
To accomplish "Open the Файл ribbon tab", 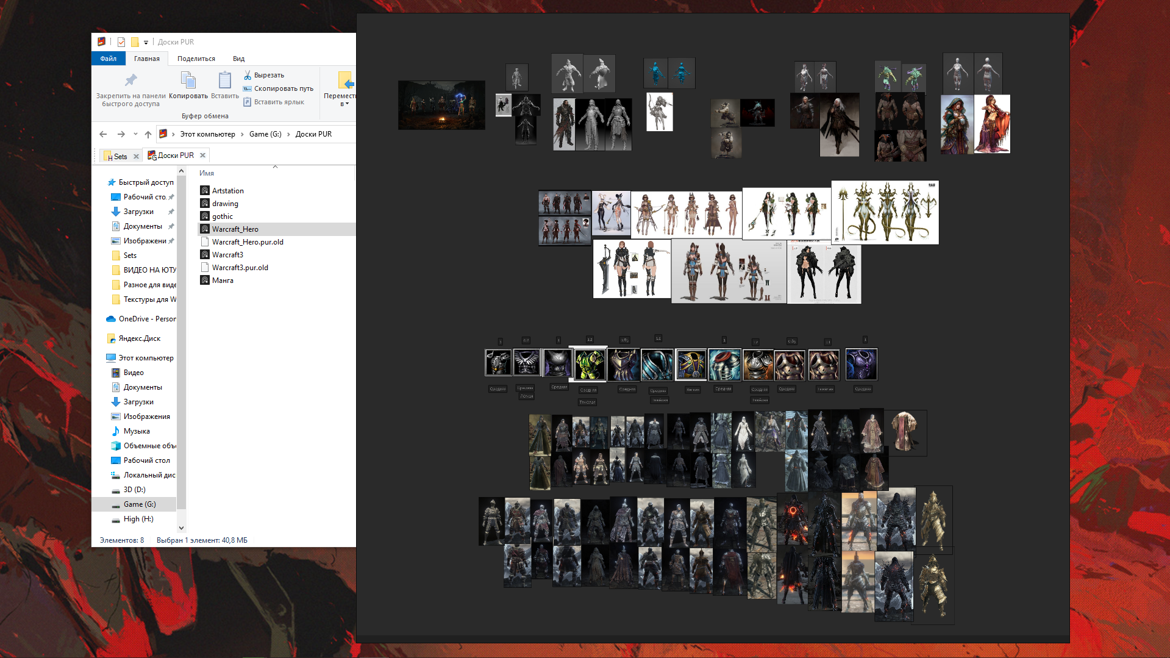I will pyautogui.click(x=109, y=59).
